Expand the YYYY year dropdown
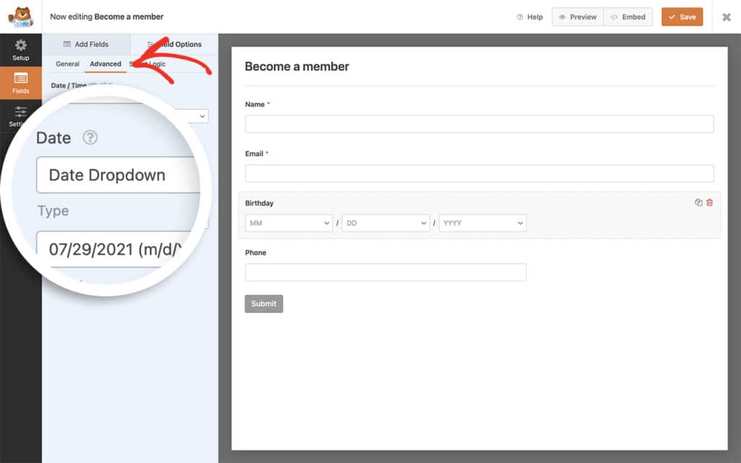This screenshot has height=463, width=741. [x=483, y=223]
